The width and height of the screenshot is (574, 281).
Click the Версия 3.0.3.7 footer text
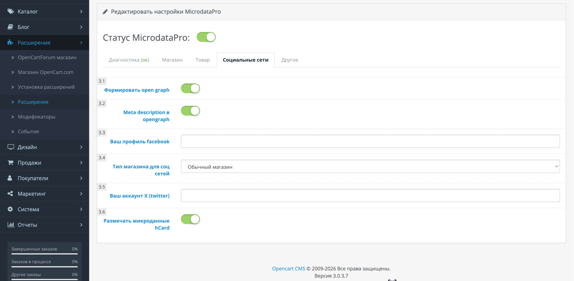(331, 276)
